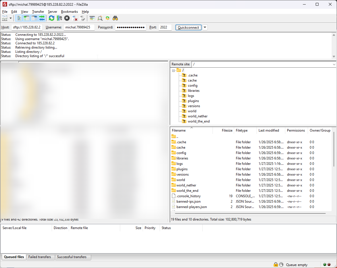
Task: Toggle processing of transfer queue
Action: (x=59, y=18)
